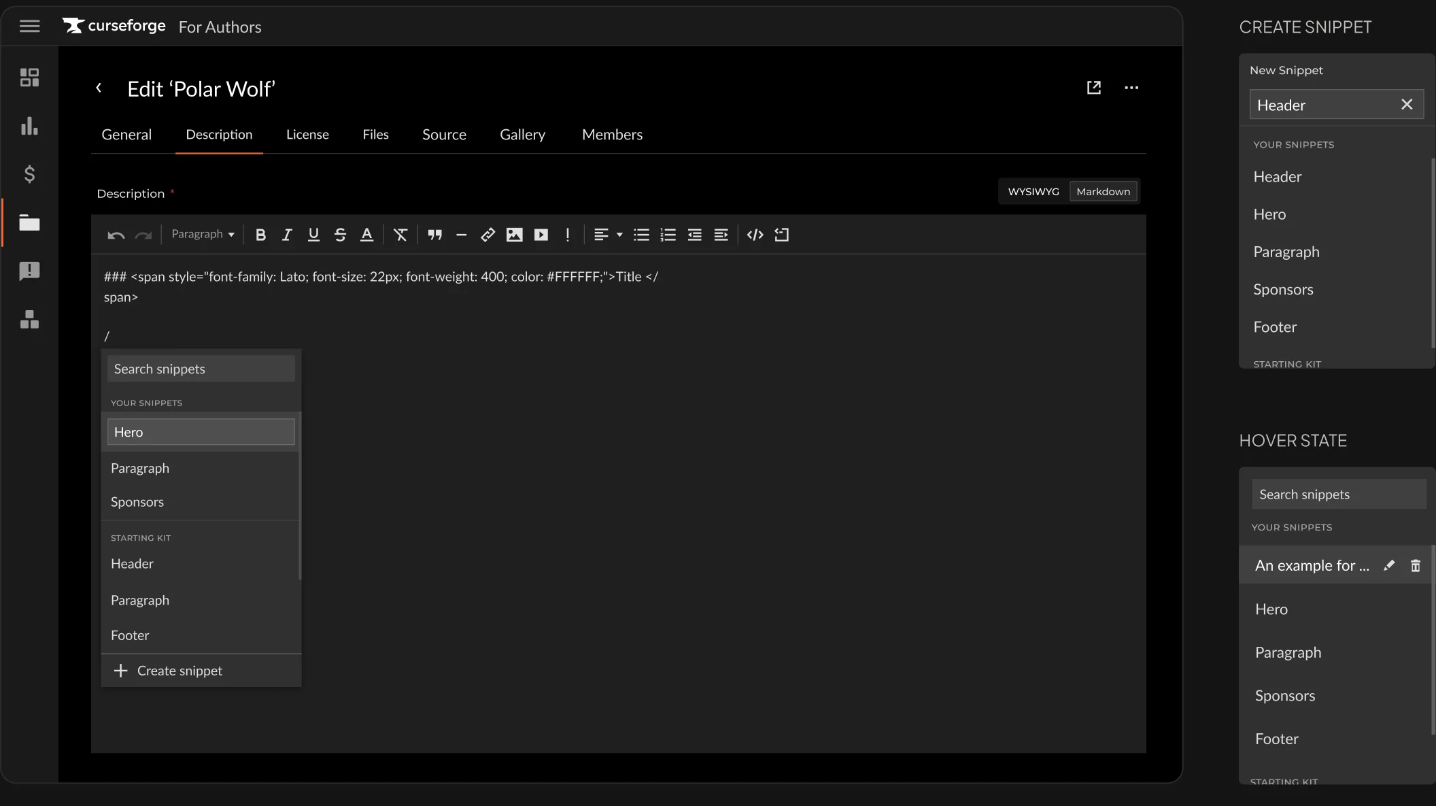
Task: Decrease the indent
Action: 694,235
